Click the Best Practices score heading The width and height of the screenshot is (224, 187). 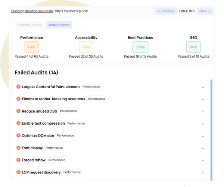pos(140,38)
